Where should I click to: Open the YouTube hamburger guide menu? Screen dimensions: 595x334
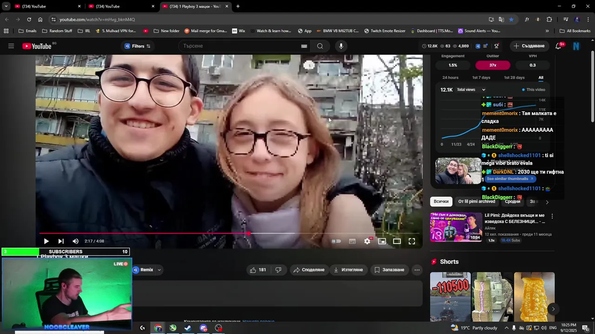(x=11, y=46)
